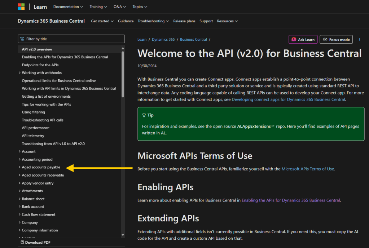This screenshot has height=248, width=369.
Task: Click the filter icon in the search box
Action: (23, 39)
